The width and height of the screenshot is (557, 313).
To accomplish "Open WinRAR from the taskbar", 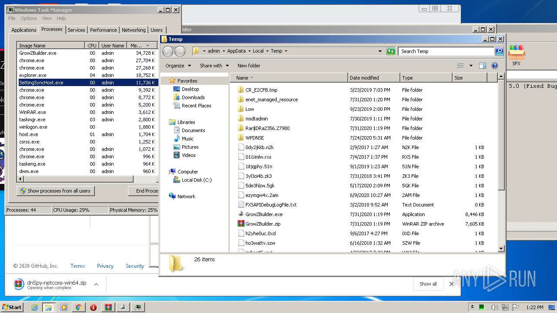I will click(108, 307).
